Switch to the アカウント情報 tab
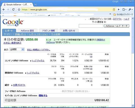Image resolution: width=135 pixels, height=108 pixels. pyautogui.click(x=48, y=31)
